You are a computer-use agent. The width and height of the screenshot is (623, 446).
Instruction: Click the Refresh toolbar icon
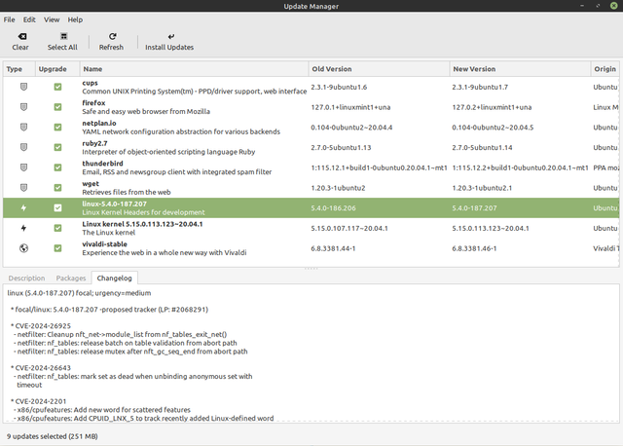pyautogui.click(x=113, y=37)
